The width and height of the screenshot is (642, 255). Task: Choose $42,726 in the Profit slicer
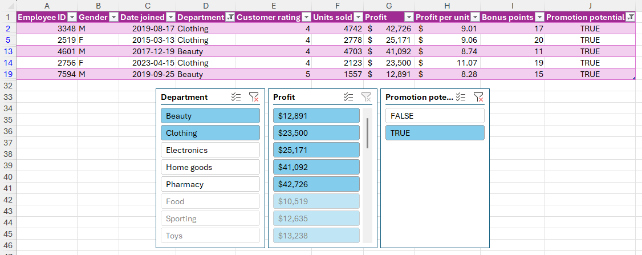click(316, 184)
